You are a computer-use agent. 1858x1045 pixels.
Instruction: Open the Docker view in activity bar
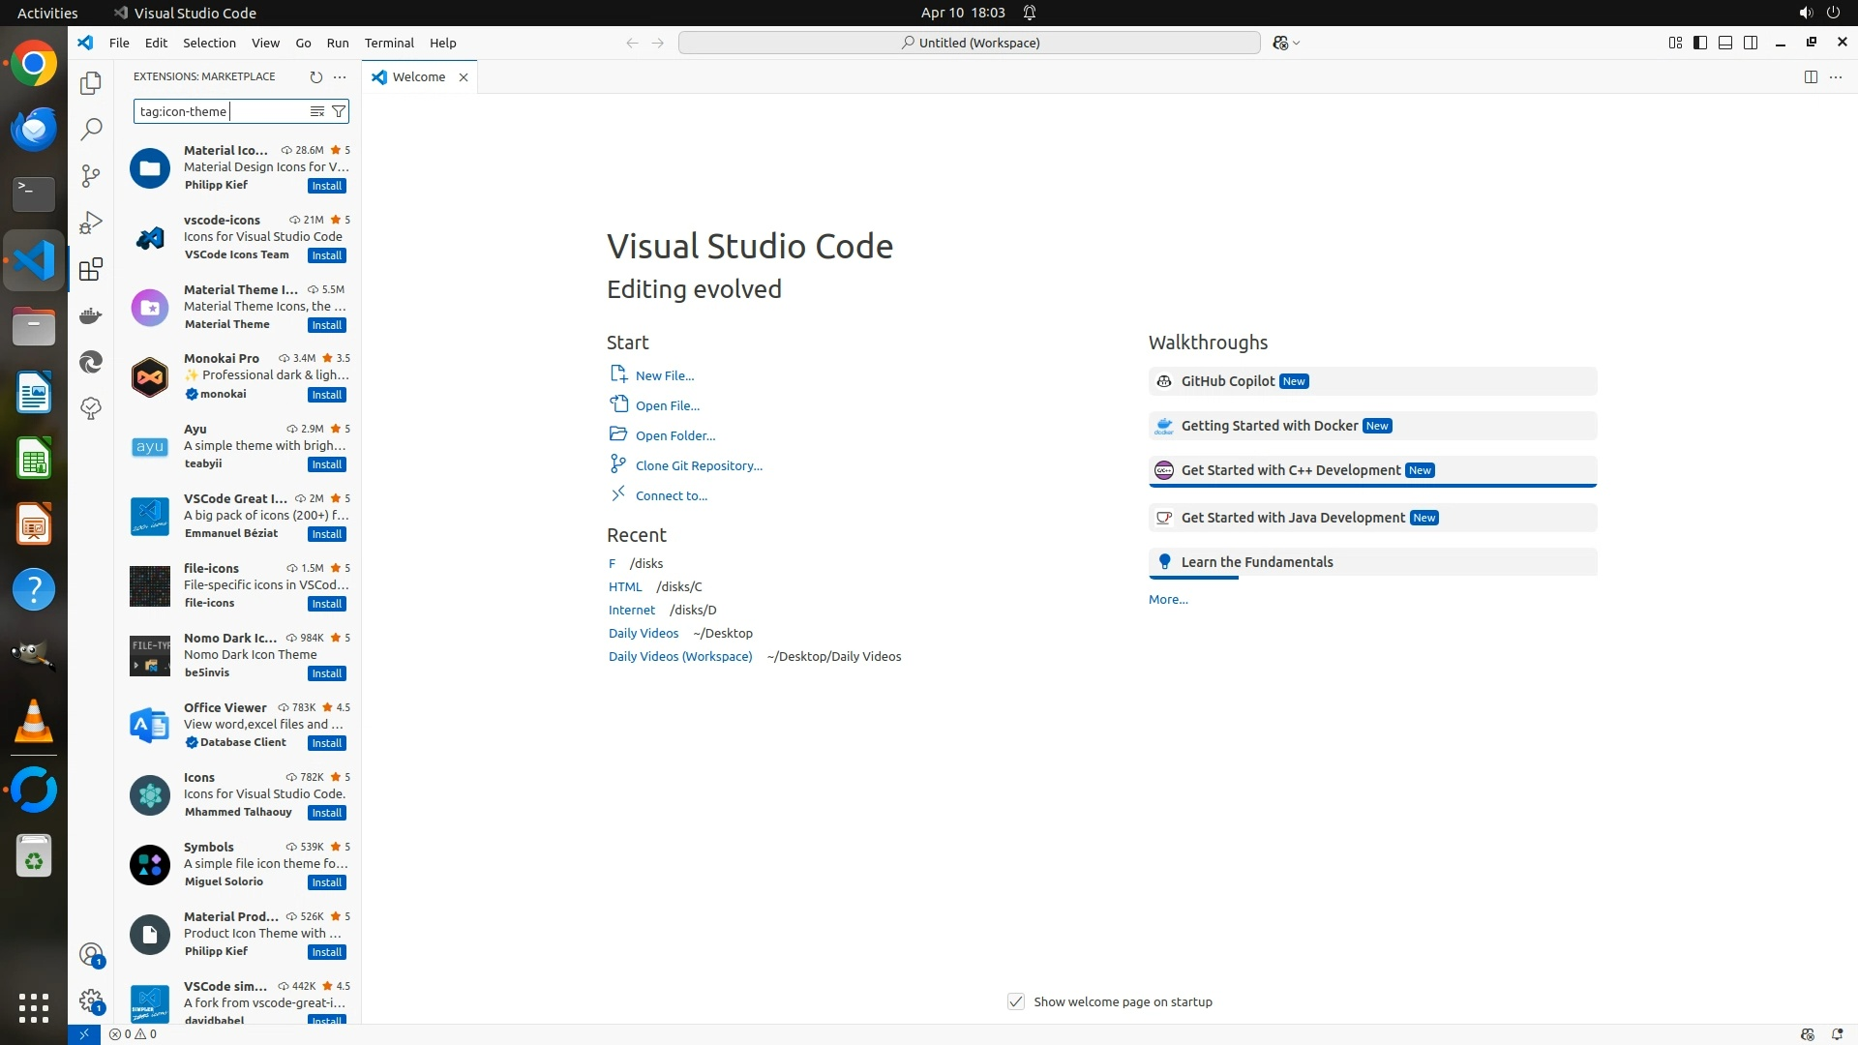click(91, 315)
